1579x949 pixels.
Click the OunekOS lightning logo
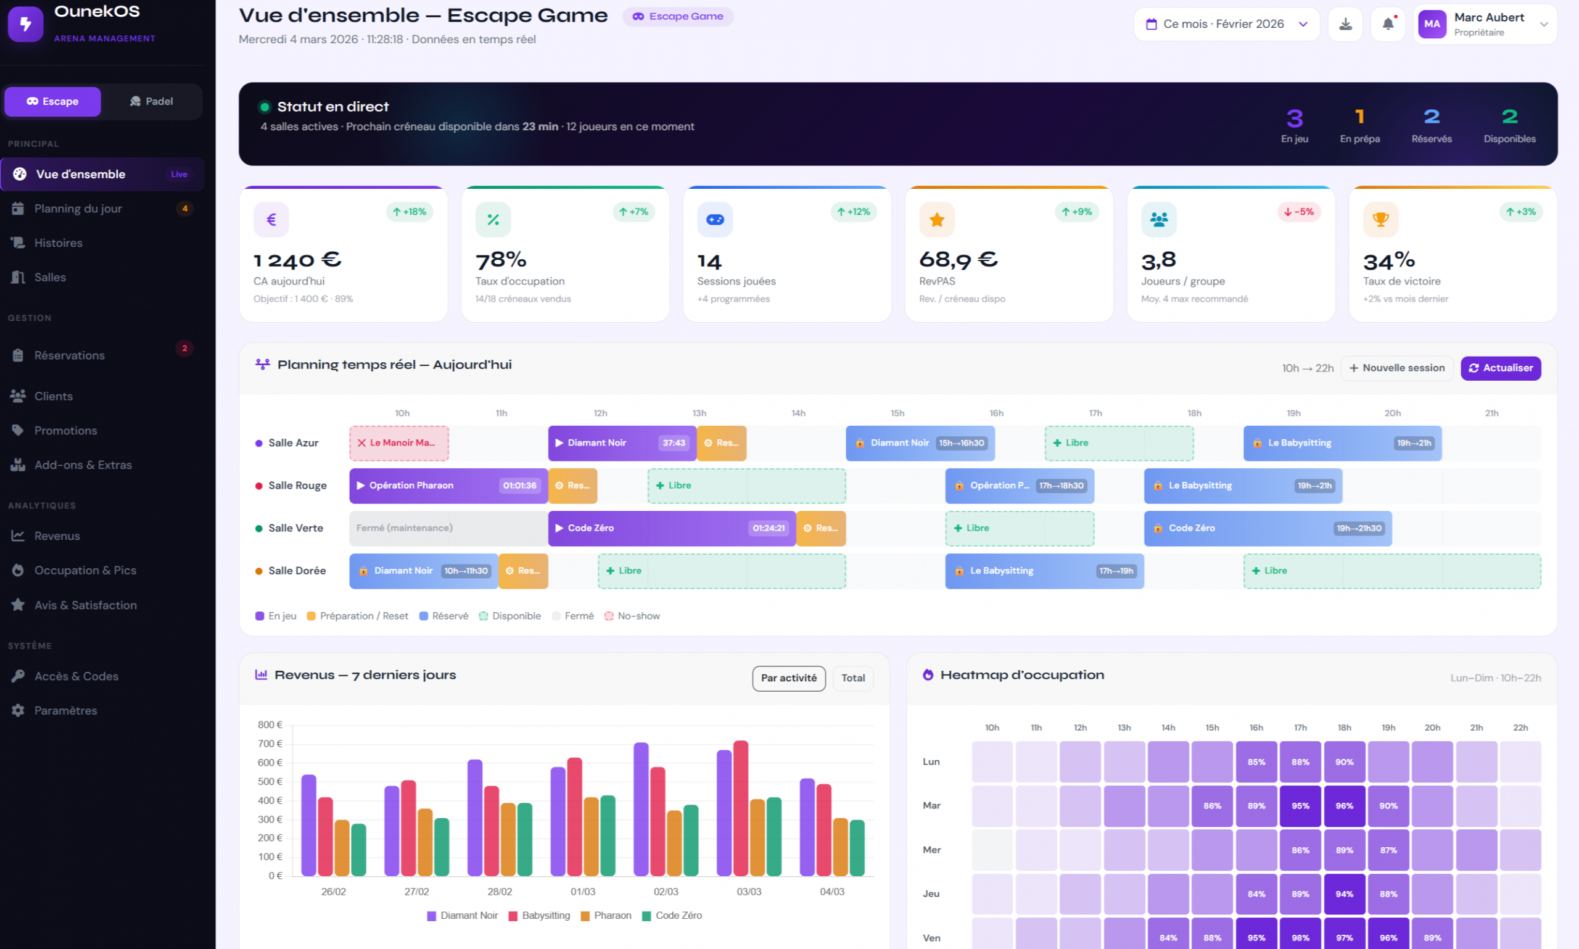pos(25,24)
